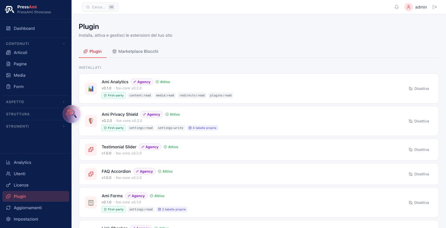Click the content:read permission tag
This screenshot has width=446, height=228.
(140, 95)
